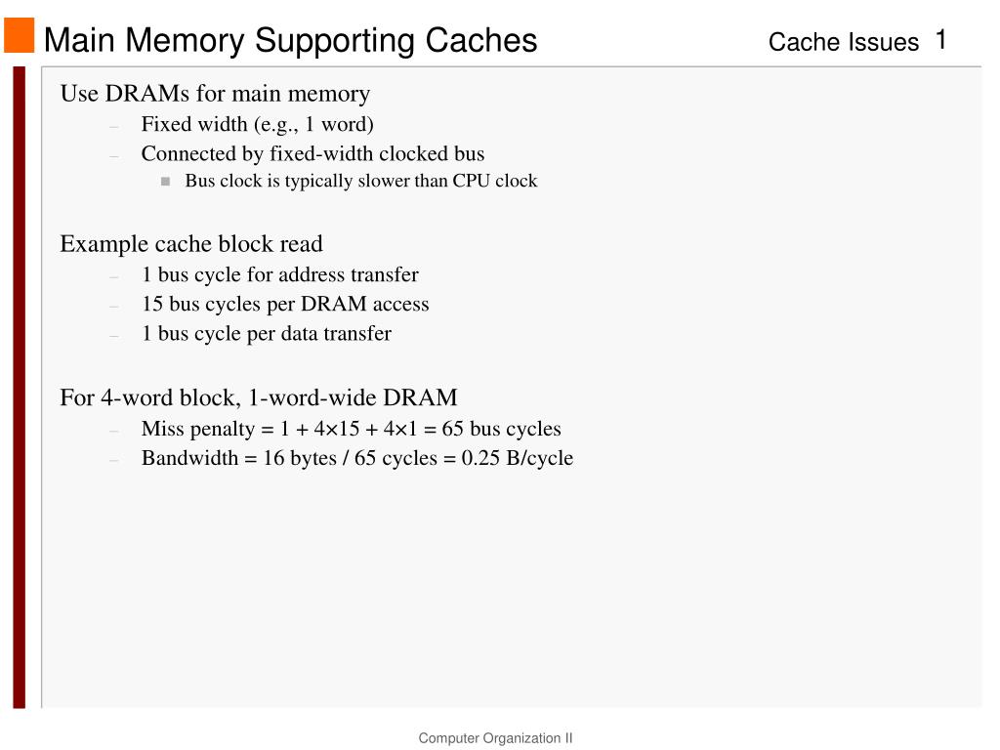The image size is (1000, 750).
Task: Click the gray square bullet before Bus clock
Action: click(166, 182)
